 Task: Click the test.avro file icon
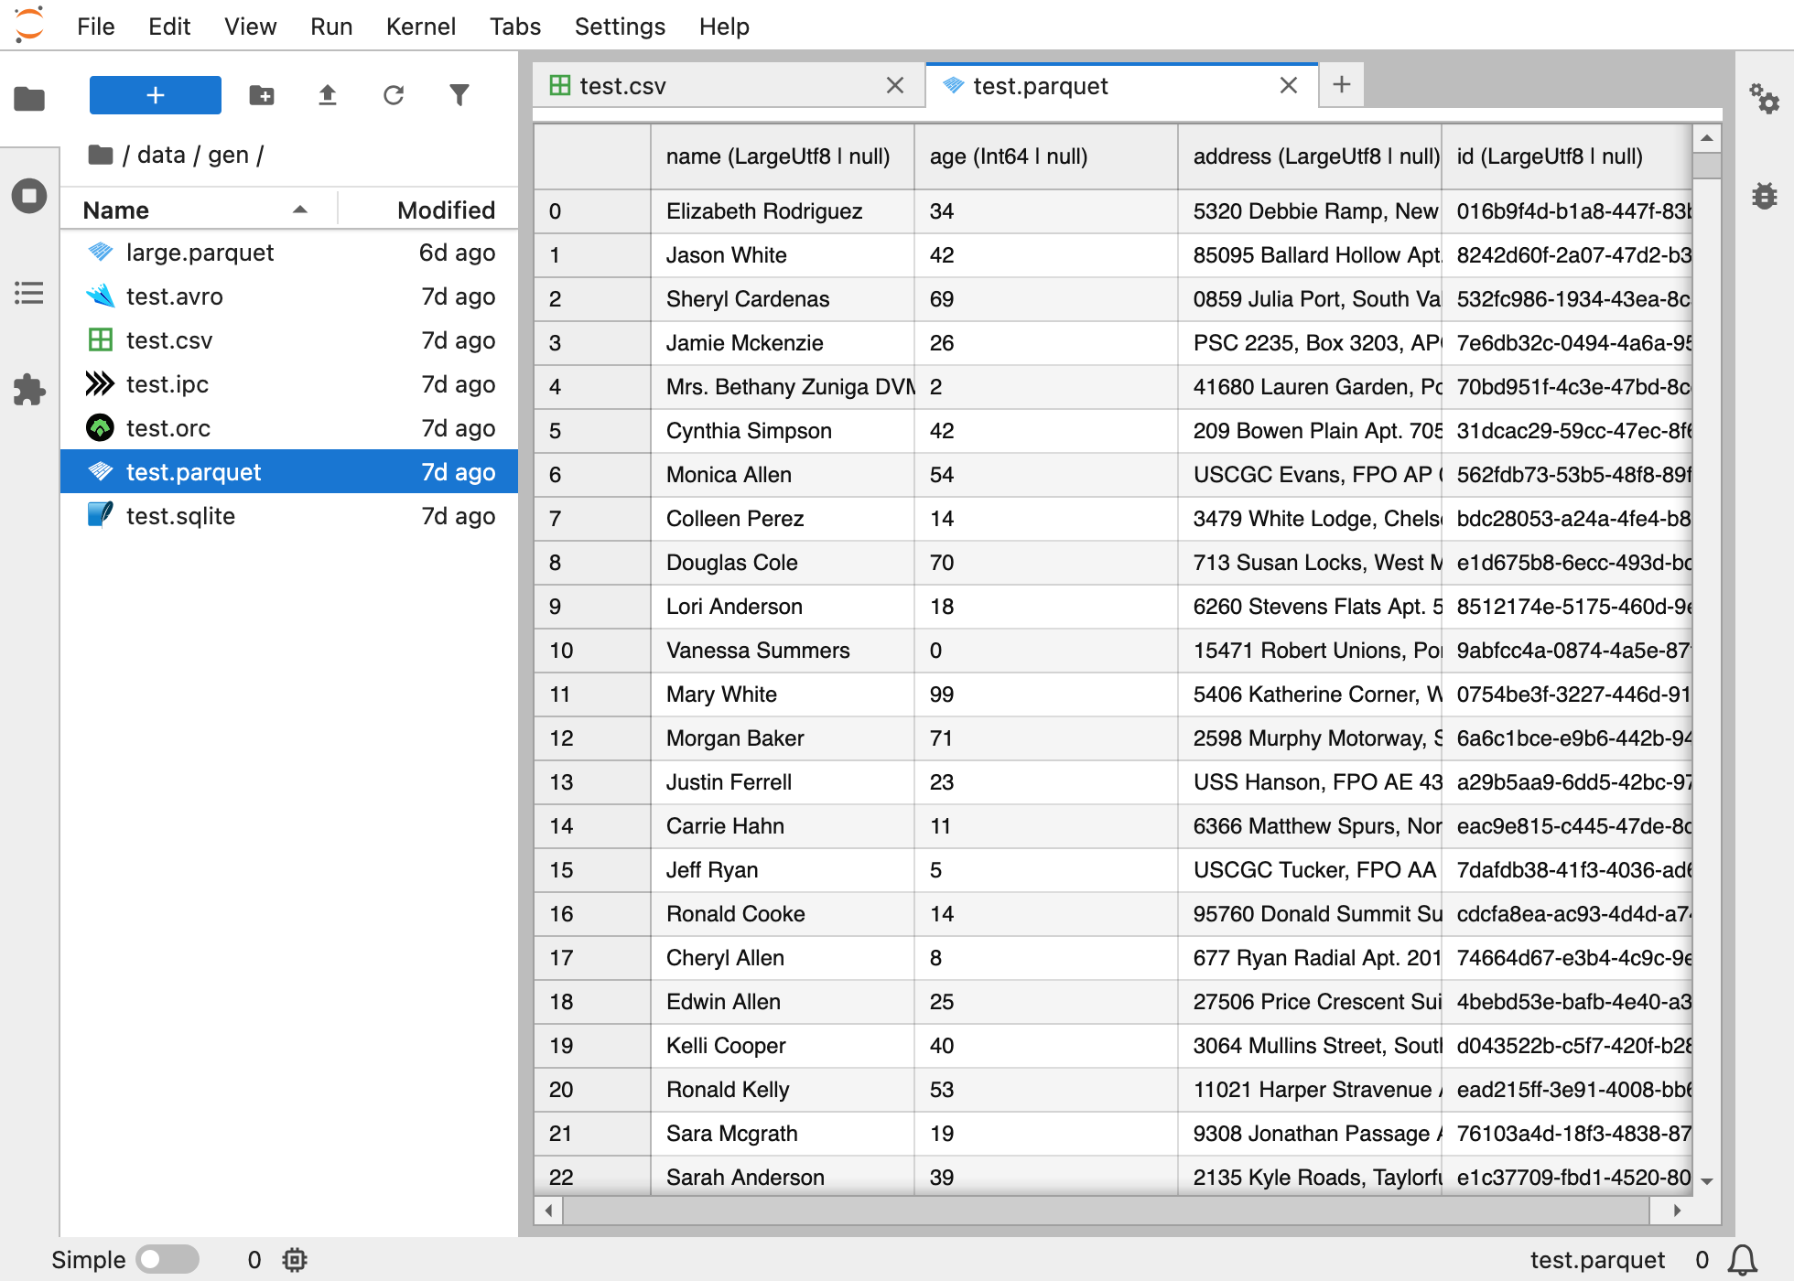pos(101,296)
